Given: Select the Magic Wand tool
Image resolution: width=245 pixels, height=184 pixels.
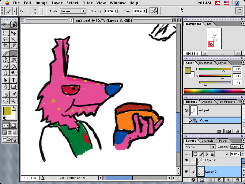Looking at the screenshot, I should coord(13,39).
